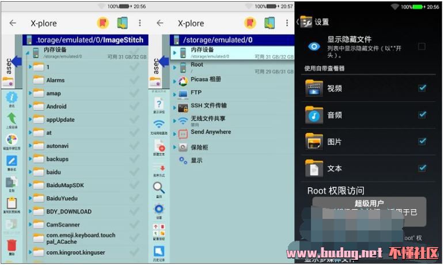This screenshot has height=265, width=444.
Task: Tap the bookmark icon in left X-plore toolbar
Action: pyautogui.click(x=103, y=23)
